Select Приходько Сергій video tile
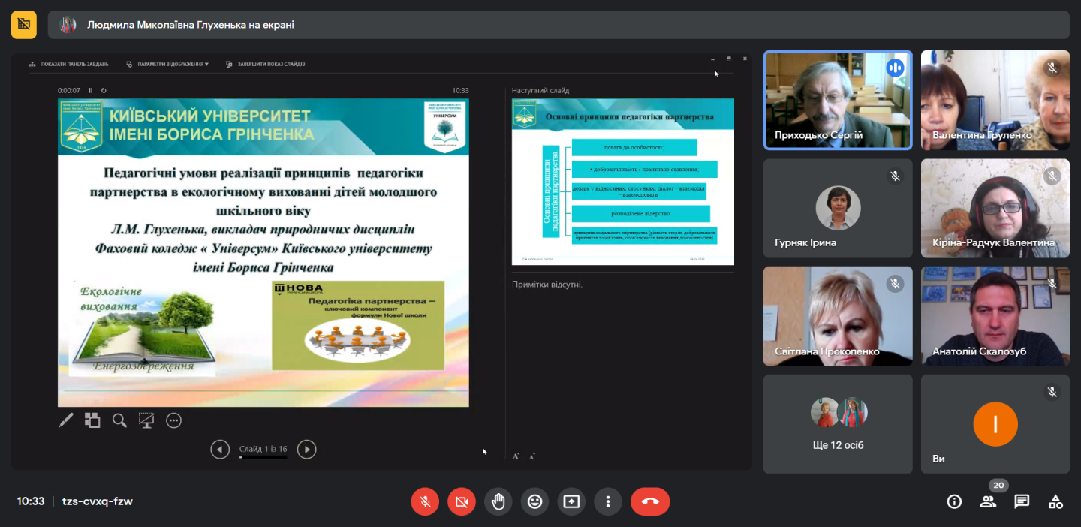Image resolution: width=1081 pixels, height=527 pixels. [x=838, y=100]
